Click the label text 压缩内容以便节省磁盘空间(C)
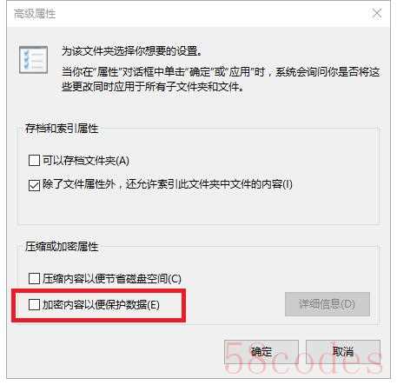 [x=112, y=279]
